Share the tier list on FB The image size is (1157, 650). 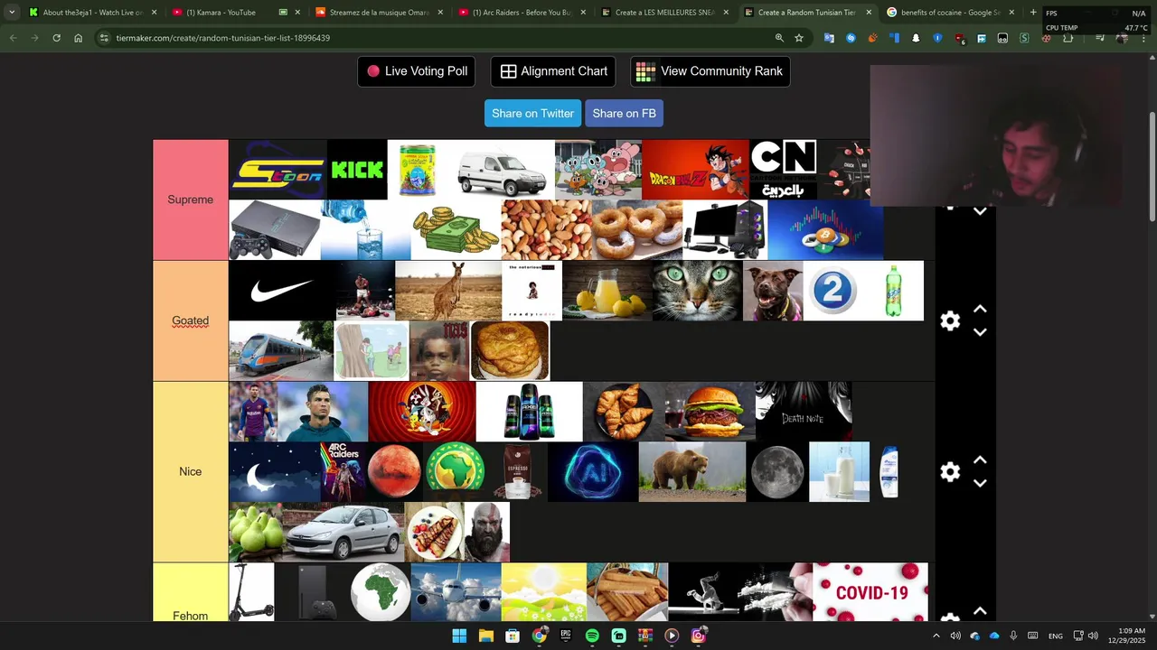pyautogui.click(x=624, y=114)
